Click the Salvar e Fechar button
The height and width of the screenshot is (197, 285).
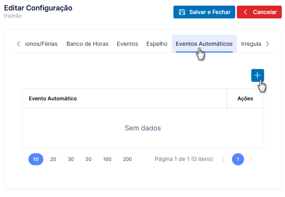tap(204, 12)
